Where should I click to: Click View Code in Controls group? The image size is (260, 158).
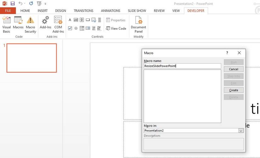coord(116,29)
